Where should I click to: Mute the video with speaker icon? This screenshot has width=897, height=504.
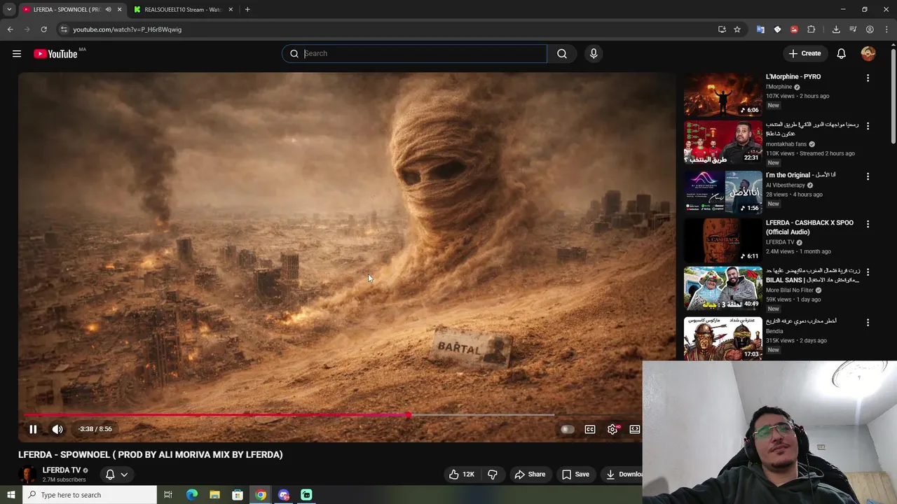pyautogui.click(x=57, y=429)
